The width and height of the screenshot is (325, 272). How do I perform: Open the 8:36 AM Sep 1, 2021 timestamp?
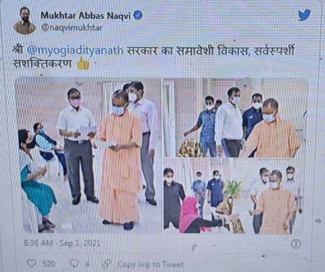[62, 243]
